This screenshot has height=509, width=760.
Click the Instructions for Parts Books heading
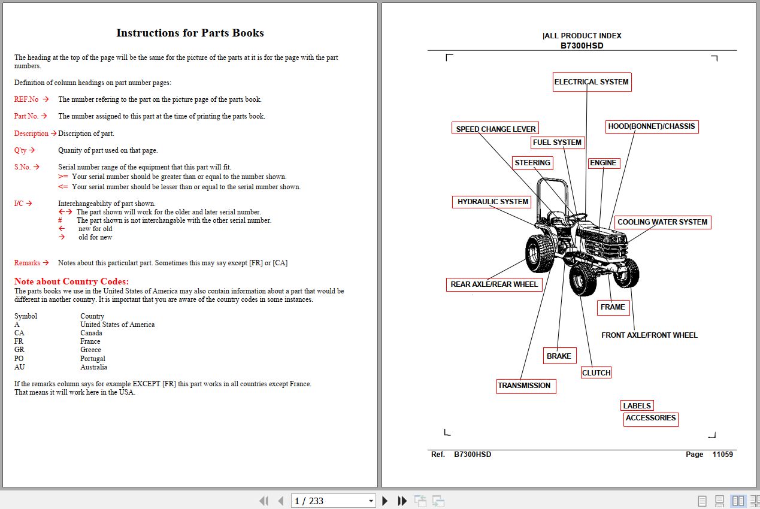click(190, 33)
